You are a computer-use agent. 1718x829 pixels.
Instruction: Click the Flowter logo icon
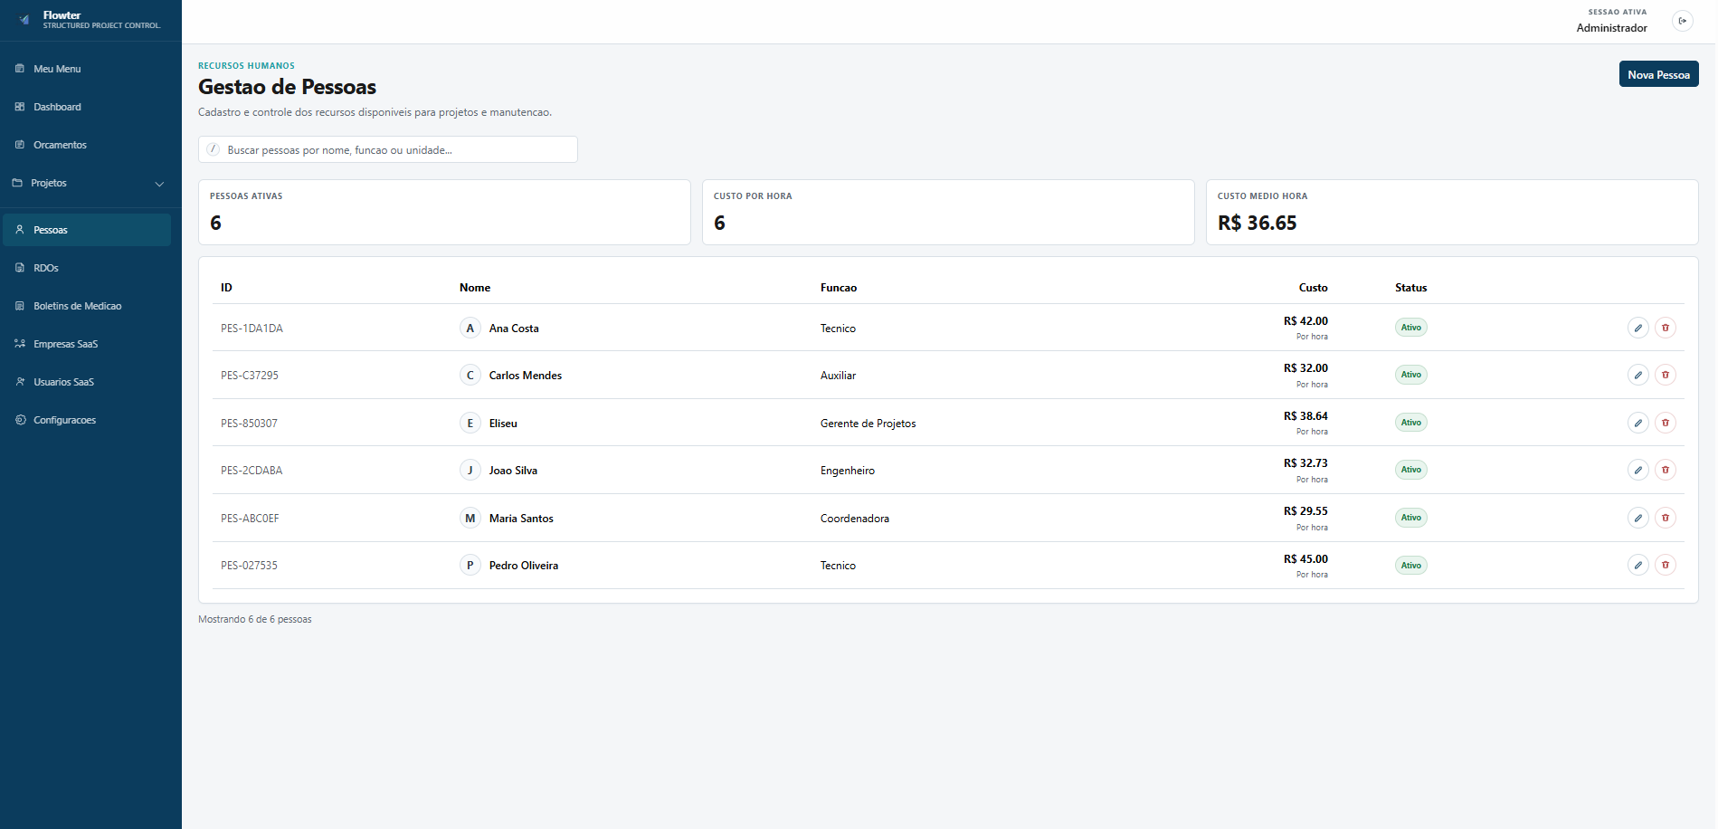pyautogui.click(x=24, y=20)
